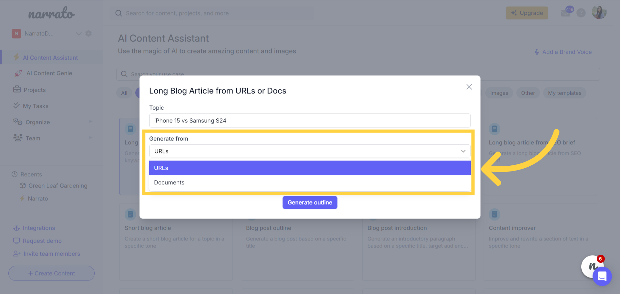Click the Projects briefcase icon
Viewport: 620px width, 294px height.
pos(17,89)
